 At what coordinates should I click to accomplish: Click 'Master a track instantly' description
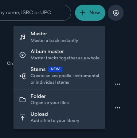click(x=54, y=40)
